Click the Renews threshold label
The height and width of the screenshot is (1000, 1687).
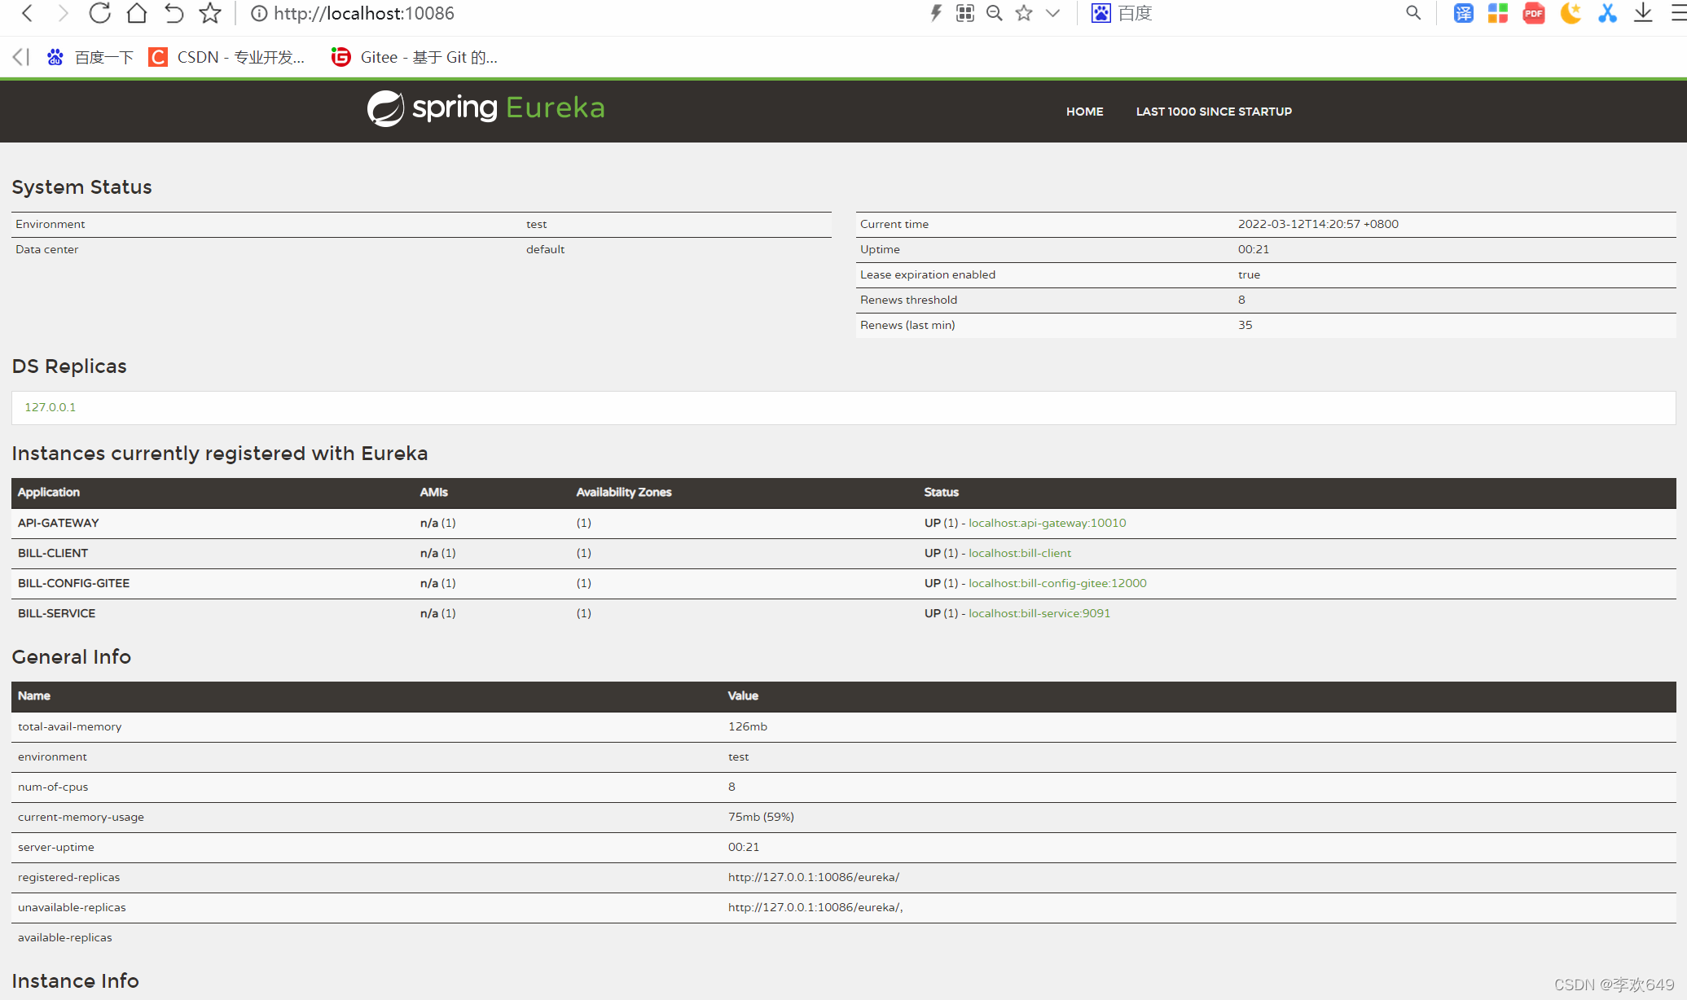pos(908,300)
